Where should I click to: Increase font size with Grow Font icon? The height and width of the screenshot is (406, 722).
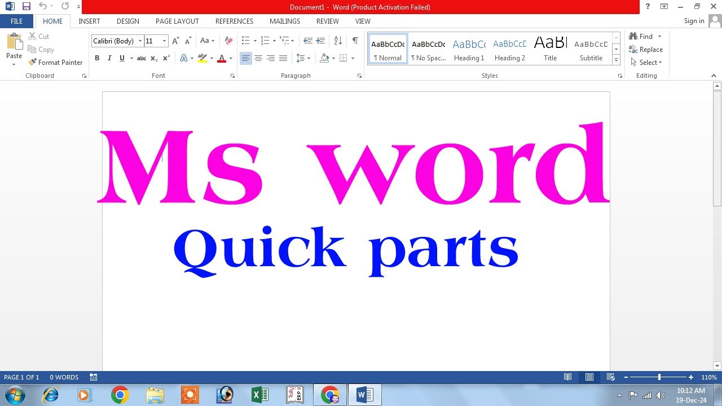pos(175,41)
